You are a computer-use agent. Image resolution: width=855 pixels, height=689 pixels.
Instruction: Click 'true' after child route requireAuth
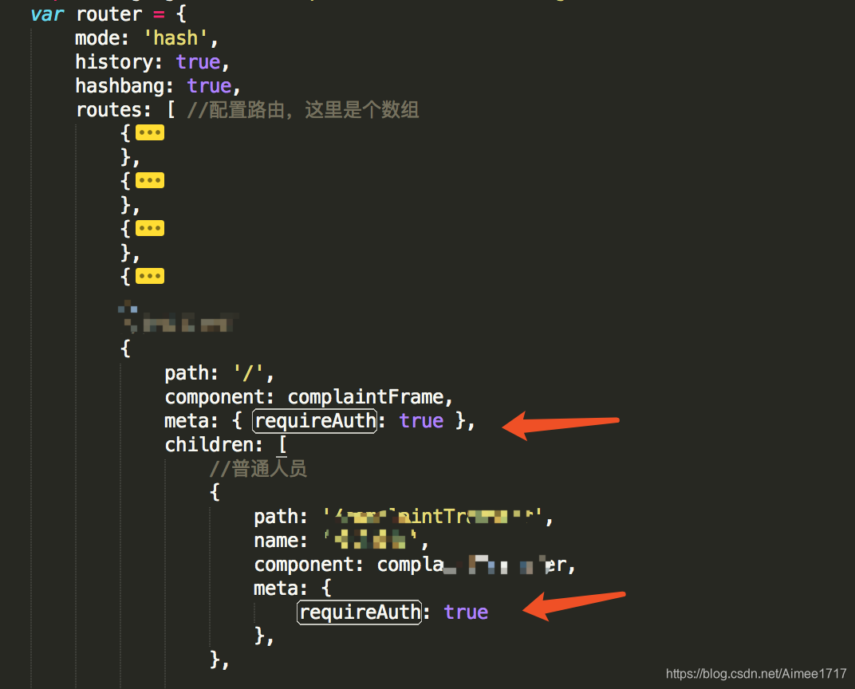pos(467,612)
